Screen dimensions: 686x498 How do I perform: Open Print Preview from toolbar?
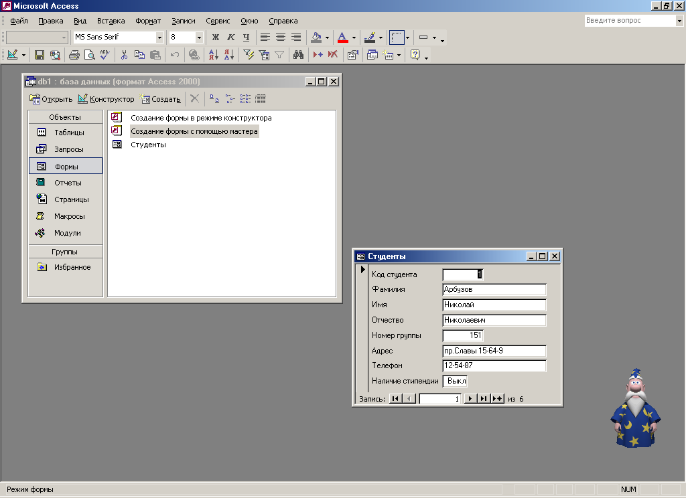coord(90,55)
